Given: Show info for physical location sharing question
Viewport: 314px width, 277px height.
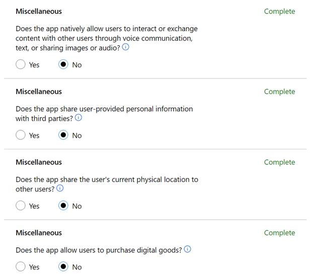Looking at the screenshot, I should 60,189.
